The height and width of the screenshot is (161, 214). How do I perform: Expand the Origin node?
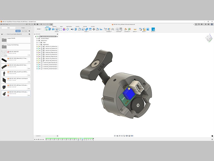point(37,42)
